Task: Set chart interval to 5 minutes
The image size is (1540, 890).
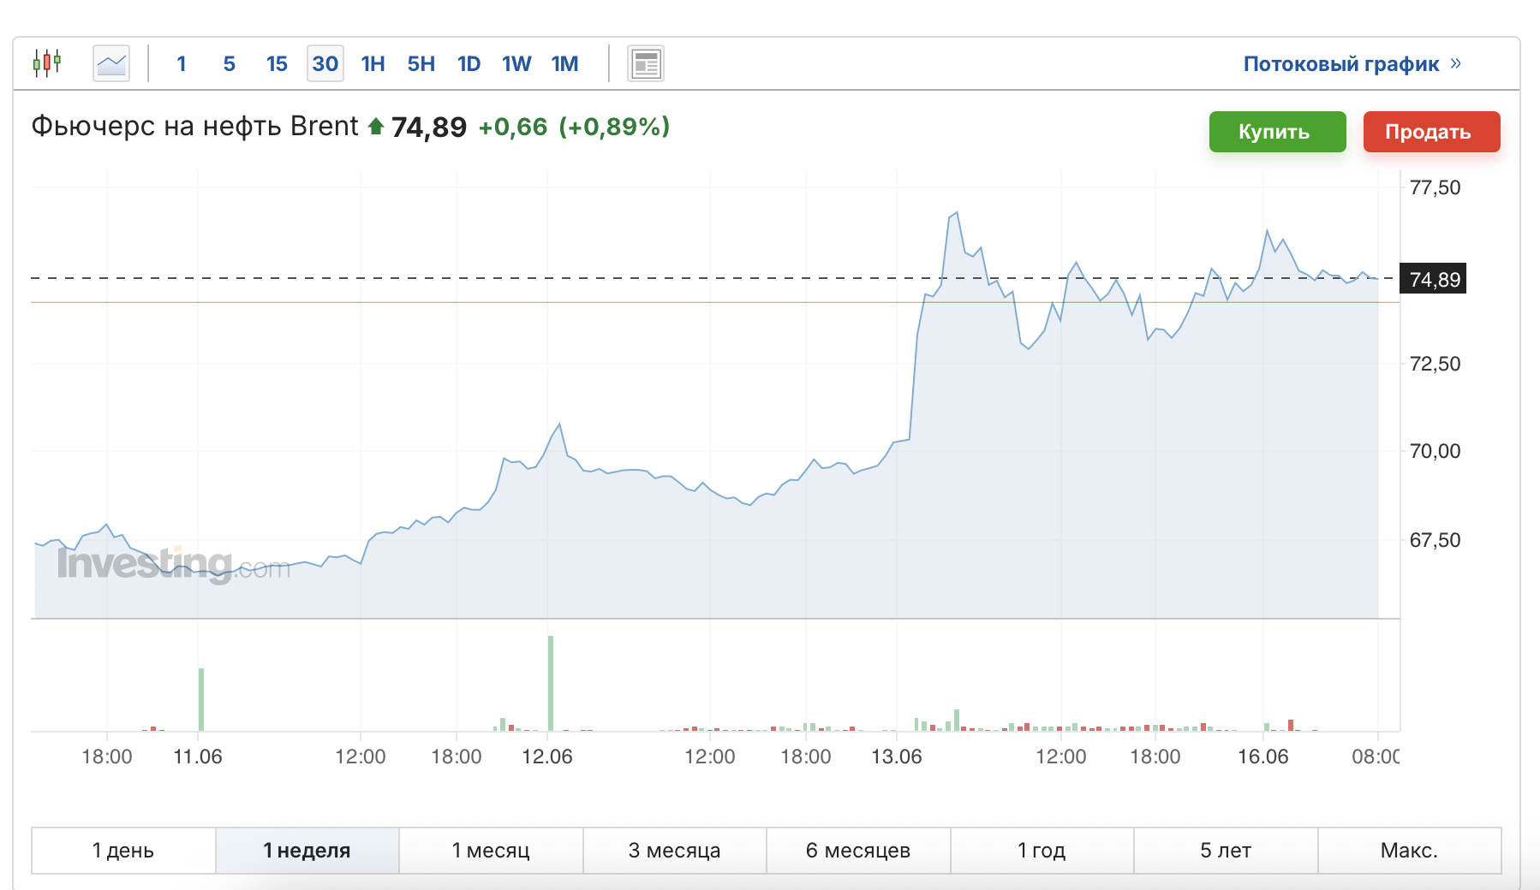Action: coord(230,63)
